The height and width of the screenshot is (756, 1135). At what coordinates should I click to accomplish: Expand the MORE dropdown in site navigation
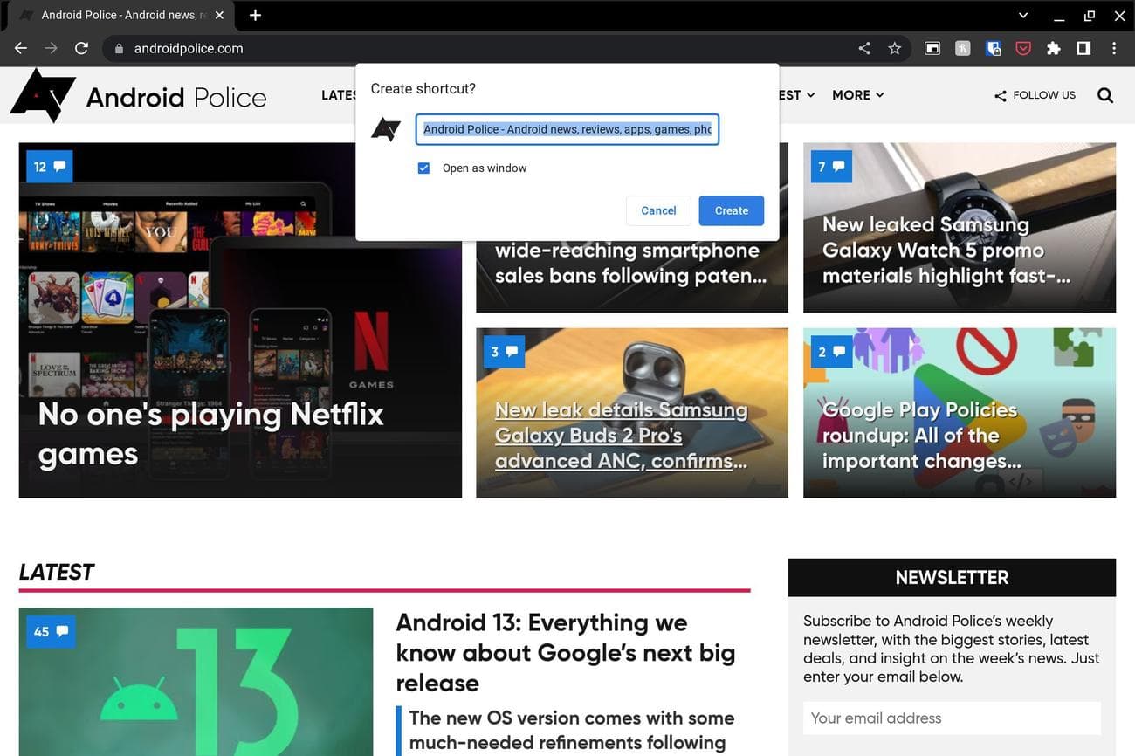857,95
